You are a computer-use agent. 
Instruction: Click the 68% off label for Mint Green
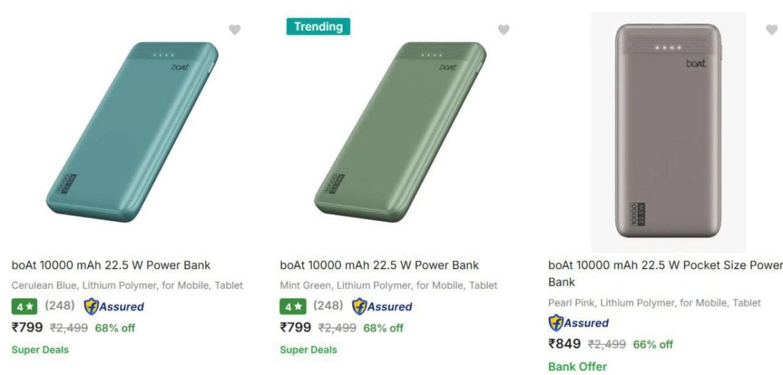pos(383,327)
